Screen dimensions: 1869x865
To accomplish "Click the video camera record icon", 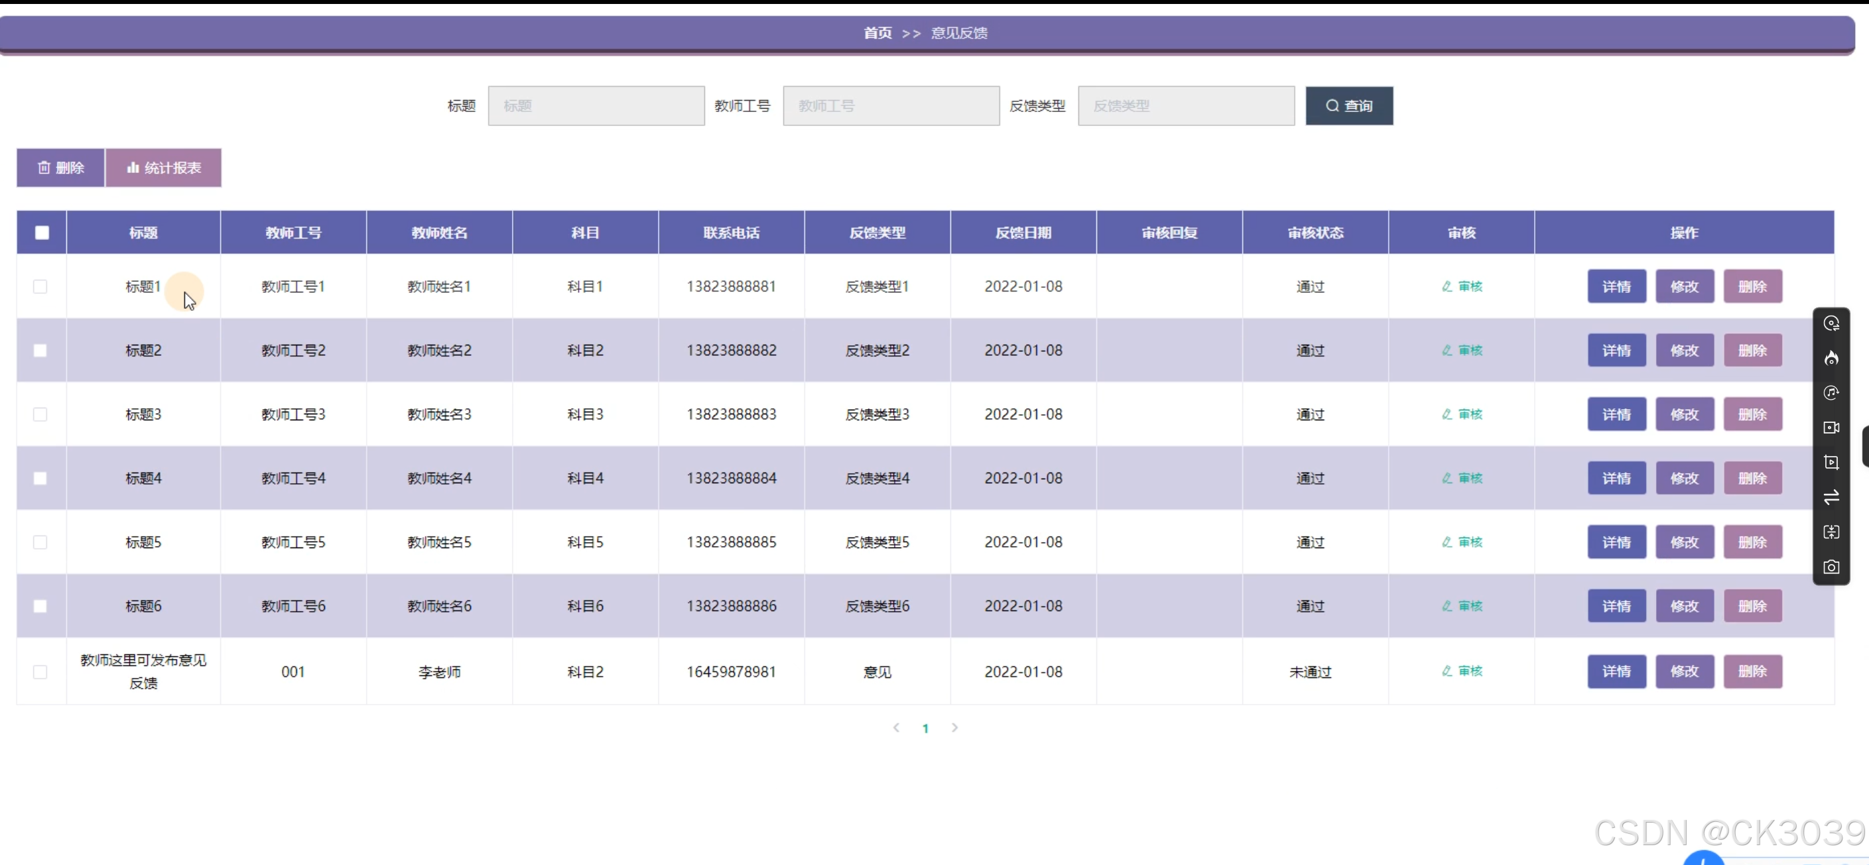I will [1831, 428].
